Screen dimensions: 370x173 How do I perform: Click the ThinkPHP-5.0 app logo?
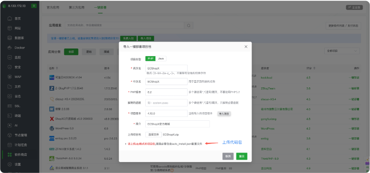click(52, 159)
